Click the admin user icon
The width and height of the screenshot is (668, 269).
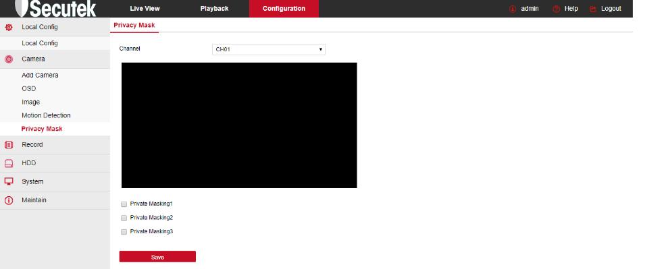(x=513, y=9)
